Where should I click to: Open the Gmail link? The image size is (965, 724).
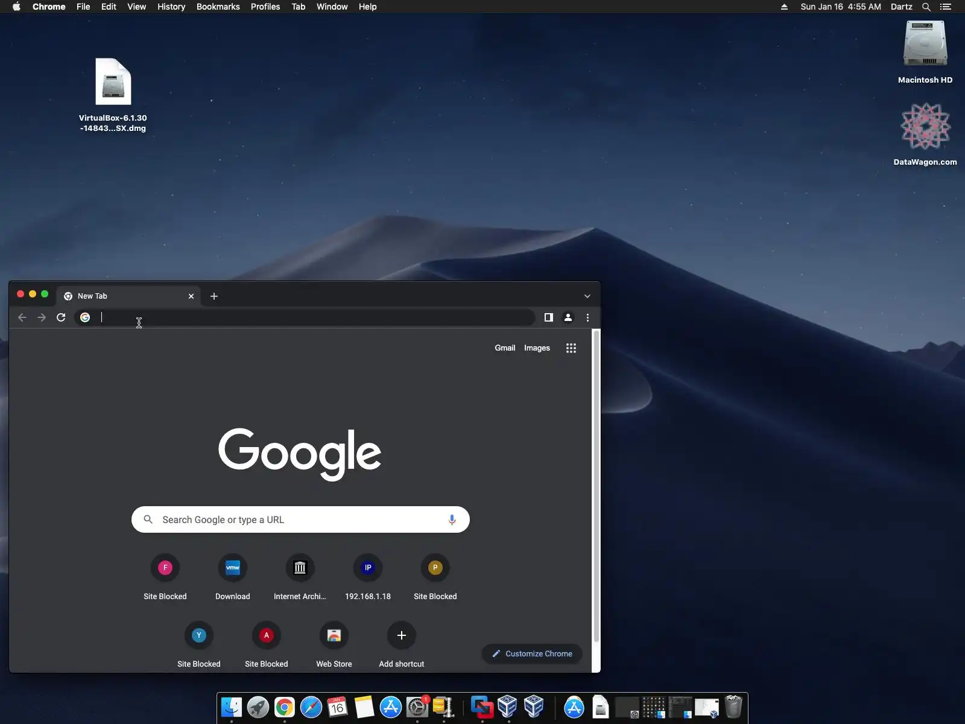pyautogui.click(x=505, y=348)
